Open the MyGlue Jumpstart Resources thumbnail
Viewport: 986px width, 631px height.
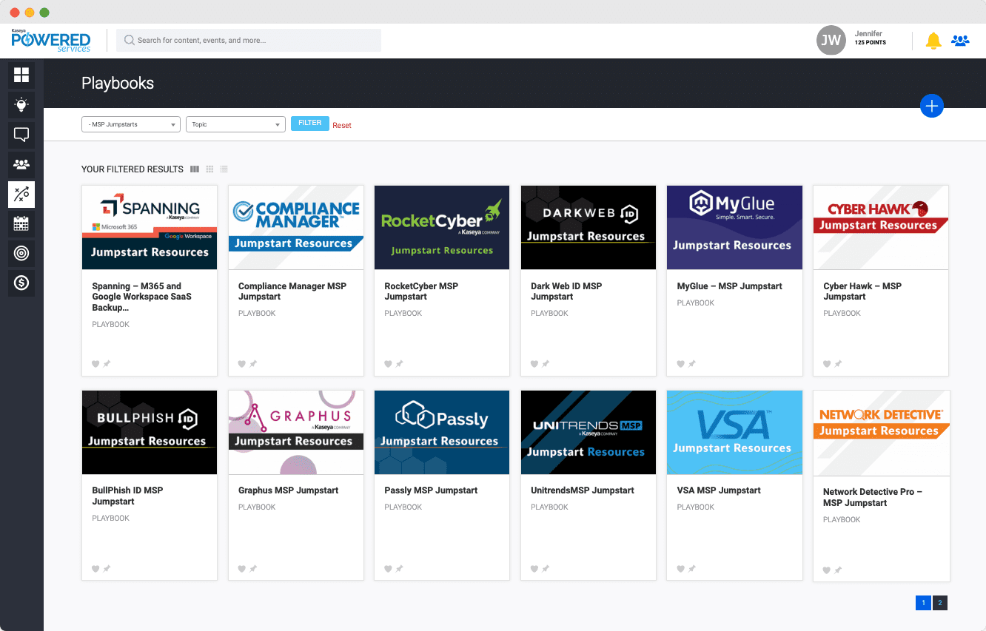(x=734, y=228)
